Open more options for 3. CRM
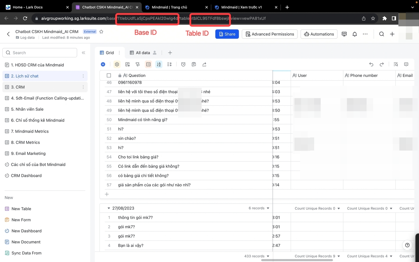The height and width of the screenshot is (262, 419). [83, 87]
